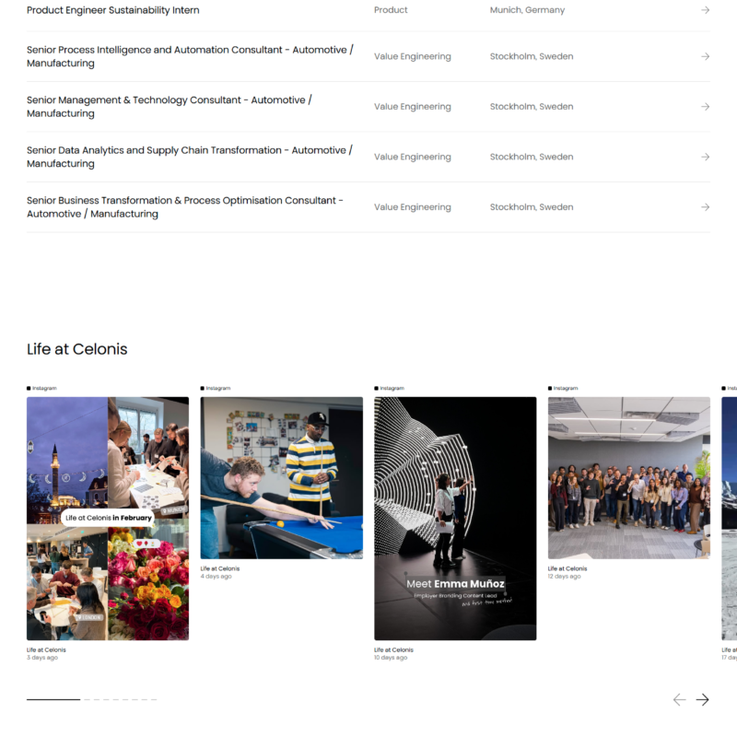The height and width of the screenshot is (737, 737).
Task: Open Senior Data Analytics and Supply Chain job
Action: coord(189,157)
